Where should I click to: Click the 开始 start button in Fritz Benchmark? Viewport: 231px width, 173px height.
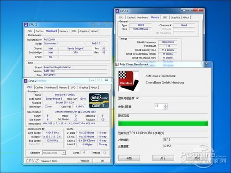pos(129,158)
